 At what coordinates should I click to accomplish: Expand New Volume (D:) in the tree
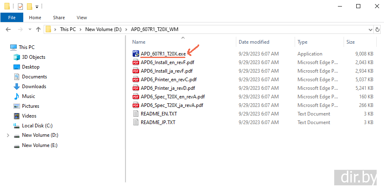(x=8, y=135)
